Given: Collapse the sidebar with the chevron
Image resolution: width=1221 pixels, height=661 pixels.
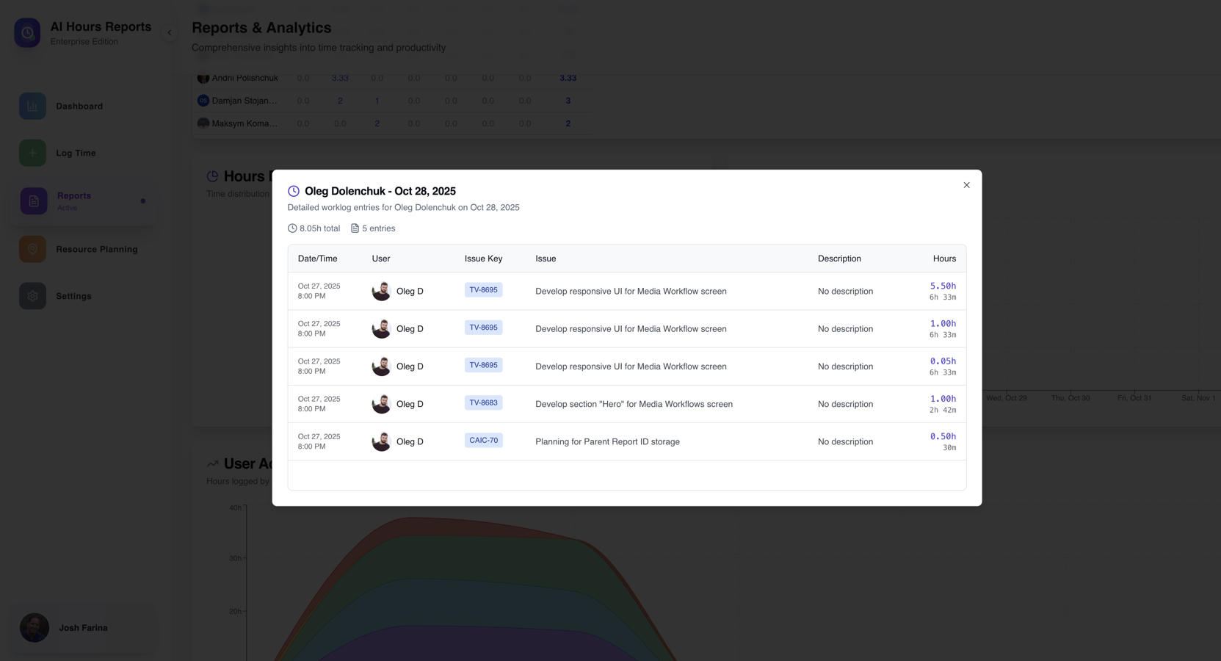Looking at the screenshot, I should (170, 32).
